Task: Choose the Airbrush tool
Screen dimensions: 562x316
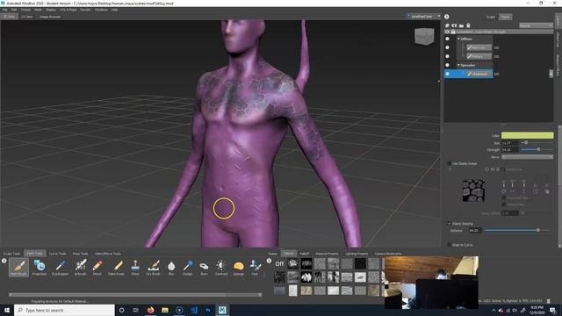Action: click(80, 268)
